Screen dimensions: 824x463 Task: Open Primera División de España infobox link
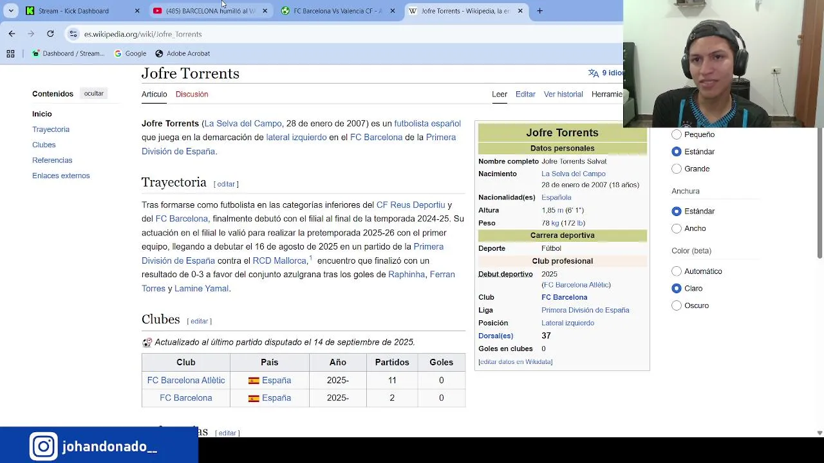[x=585, y=310]
